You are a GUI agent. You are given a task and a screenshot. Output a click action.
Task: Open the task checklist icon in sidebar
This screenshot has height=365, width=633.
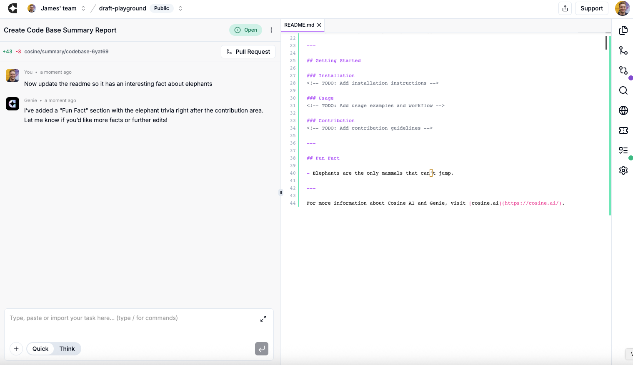point(623,150)
